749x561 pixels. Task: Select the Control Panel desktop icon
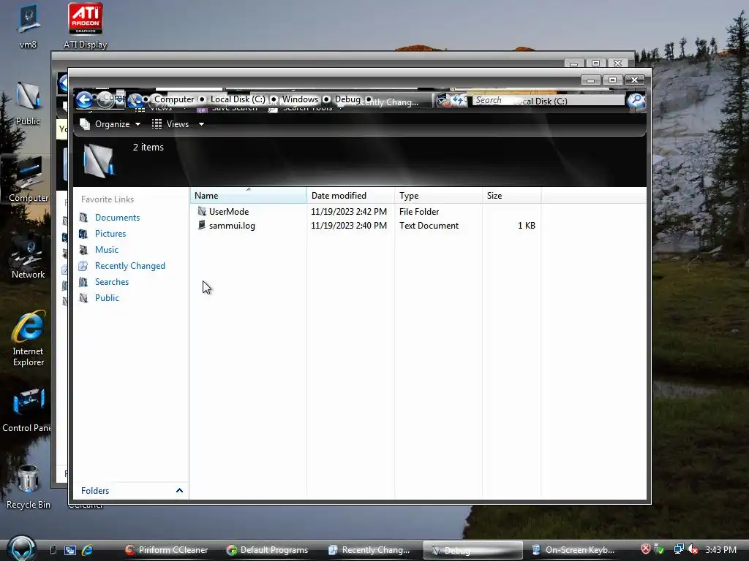(26, 411)
